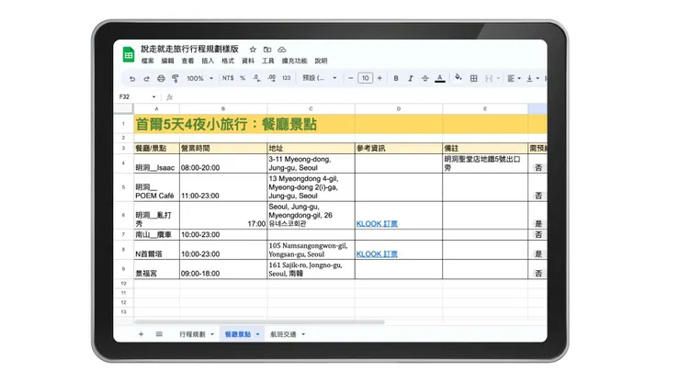680x382 pixels.
Task: Switch to the 行程規劃 sheet tab
Action: (192, 334)
